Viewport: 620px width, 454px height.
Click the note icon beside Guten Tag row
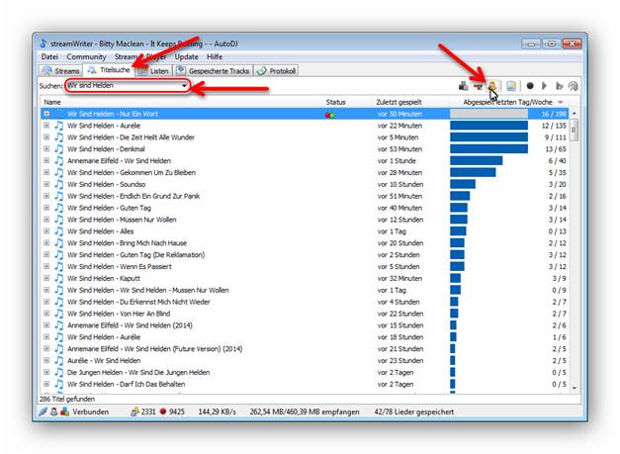click(x=59, y=208)
